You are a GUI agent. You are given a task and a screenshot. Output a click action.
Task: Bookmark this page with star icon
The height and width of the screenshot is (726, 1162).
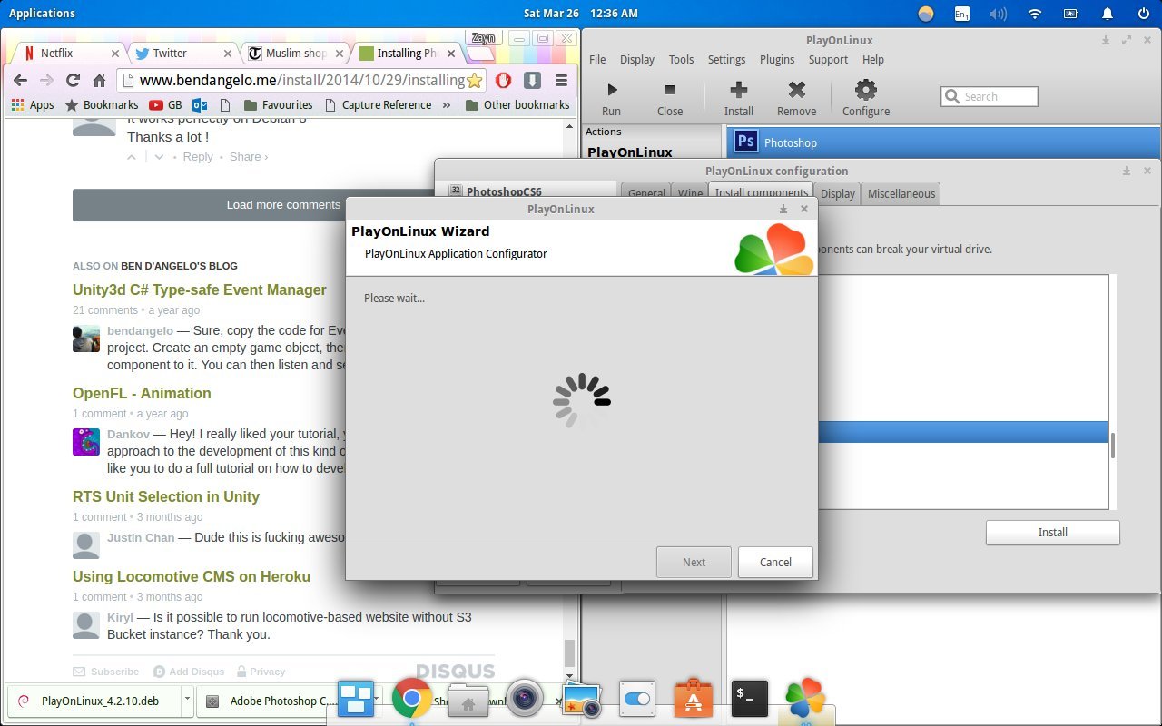tap(474, 80)
